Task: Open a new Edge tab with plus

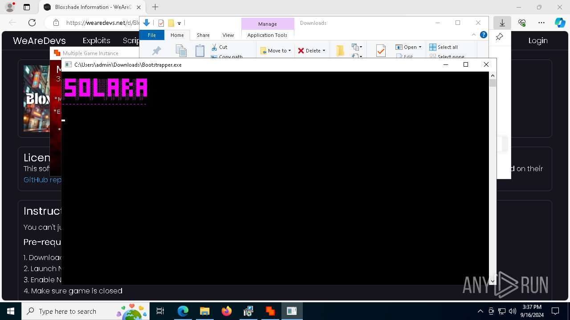Action: click(155, 7)
